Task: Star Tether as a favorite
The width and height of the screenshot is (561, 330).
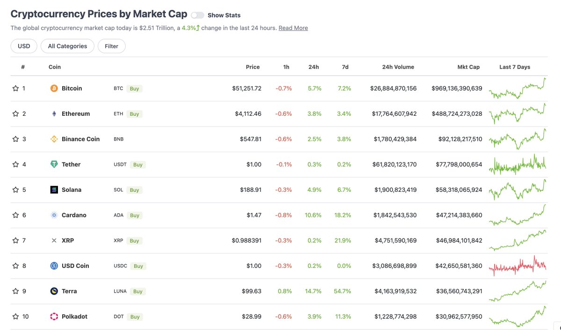Action: [15, 164]
